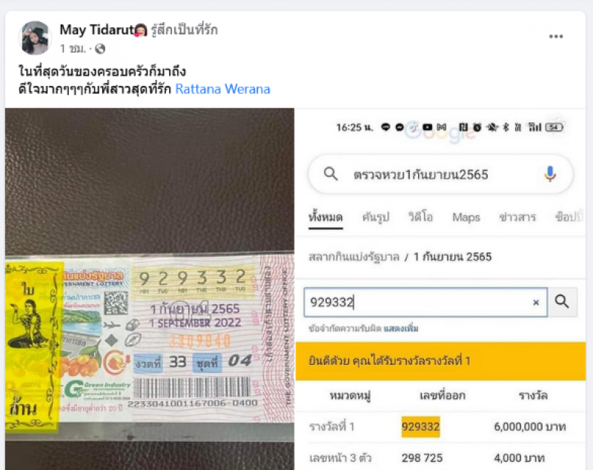Click the magnifier in Google search bar
Viewport: 593px width, 470px height.
point(331,174)
